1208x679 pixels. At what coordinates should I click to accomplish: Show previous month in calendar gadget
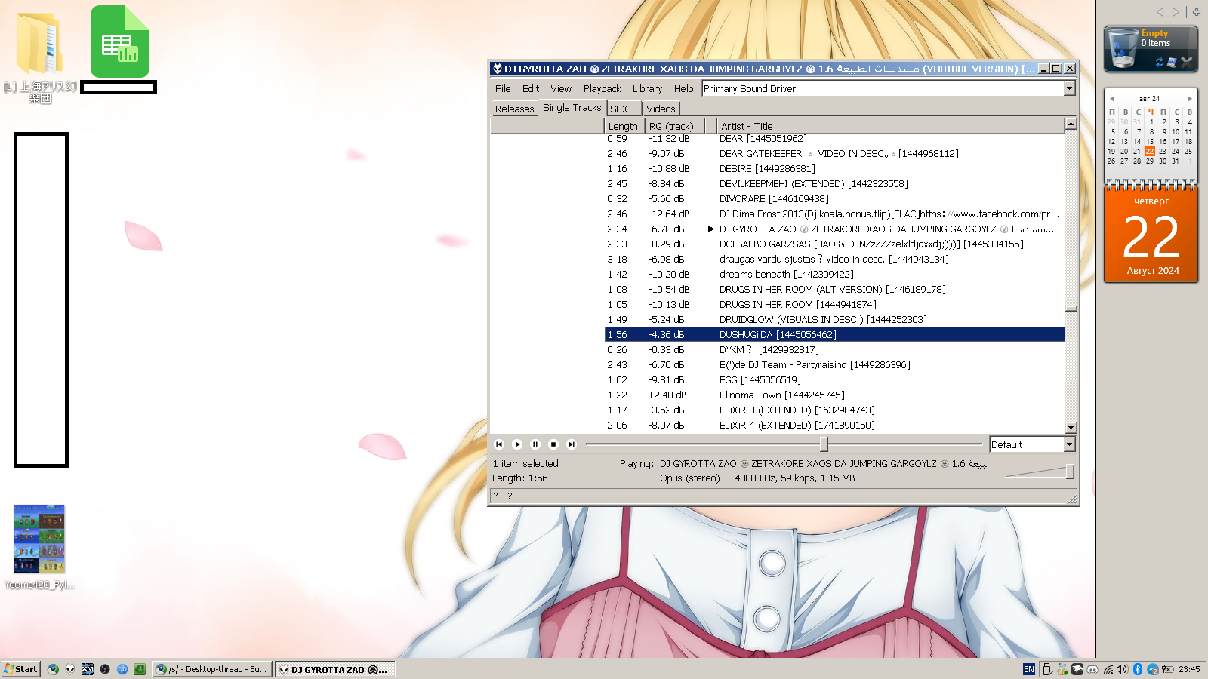[1112, 99]
